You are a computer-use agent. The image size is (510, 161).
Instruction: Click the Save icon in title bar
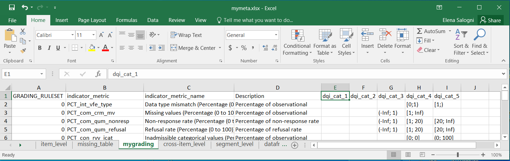(x=12, y=7)
